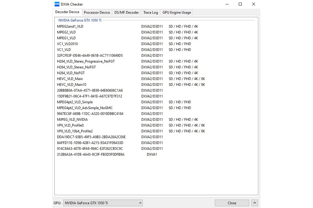Viewport: 313px width, 208px height.
Task: Open the GPU Engine Usage tab
Action: point(177,12)
